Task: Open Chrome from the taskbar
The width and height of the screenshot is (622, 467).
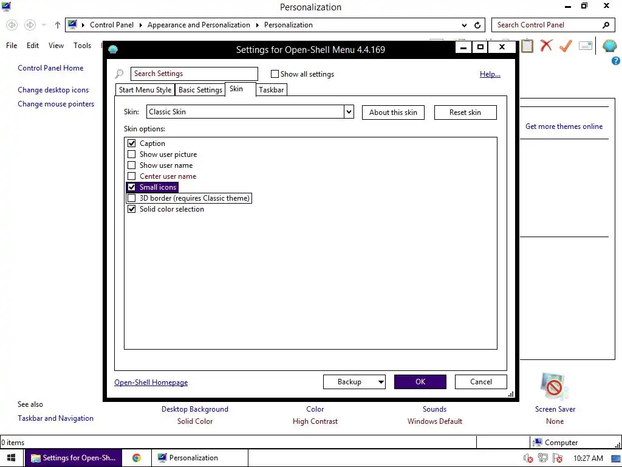Action: [137, 458]
